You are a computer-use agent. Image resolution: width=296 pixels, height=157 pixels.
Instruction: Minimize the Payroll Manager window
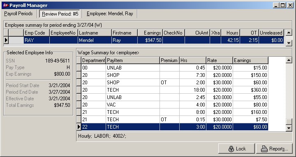coord(276,5)
